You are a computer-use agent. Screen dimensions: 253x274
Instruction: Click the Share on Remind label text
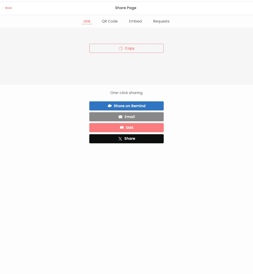tap(130, 106)
